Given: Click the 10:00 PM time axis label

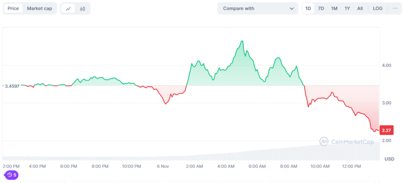Looking at the screenshot, I should click(131, 167).
